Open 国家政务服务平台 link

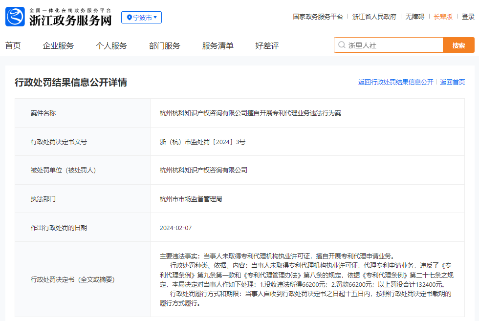pos(318,17)
